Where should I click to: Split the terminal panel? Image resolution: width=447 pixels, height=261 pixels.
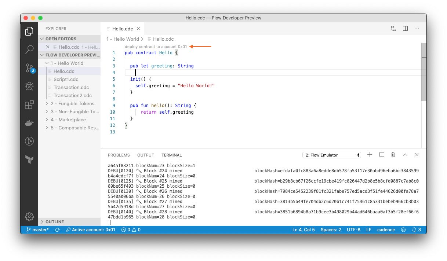382,155
